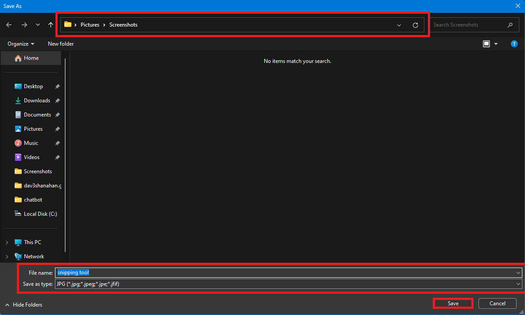Select Pictures in the breadcrumb path

pos(90,24)
